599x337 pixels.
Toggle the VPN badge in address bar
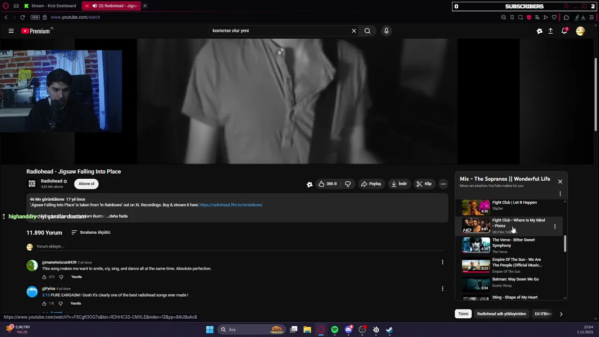pos(35,17)
